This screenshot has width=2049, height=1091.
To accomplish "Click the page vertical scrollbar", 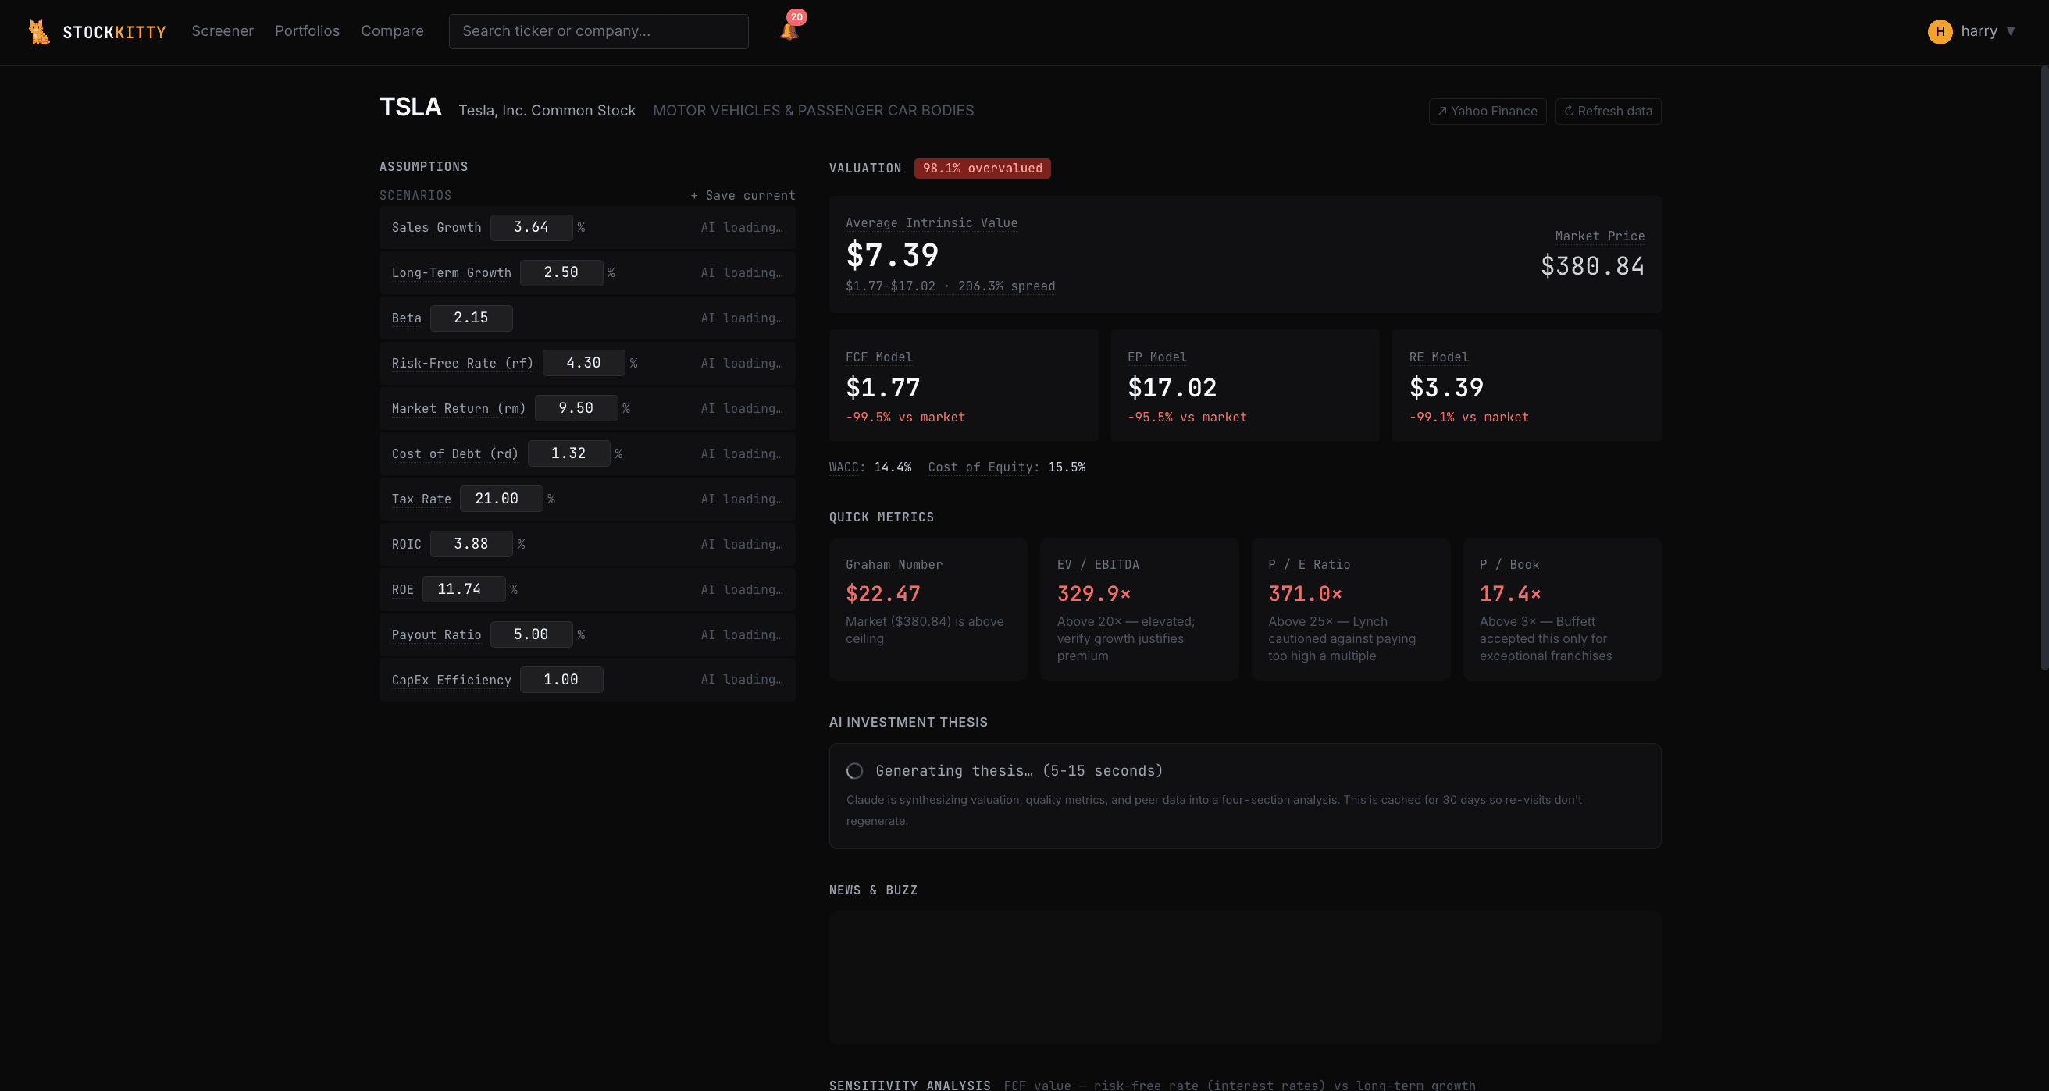I will click(x=2044, y=366).
